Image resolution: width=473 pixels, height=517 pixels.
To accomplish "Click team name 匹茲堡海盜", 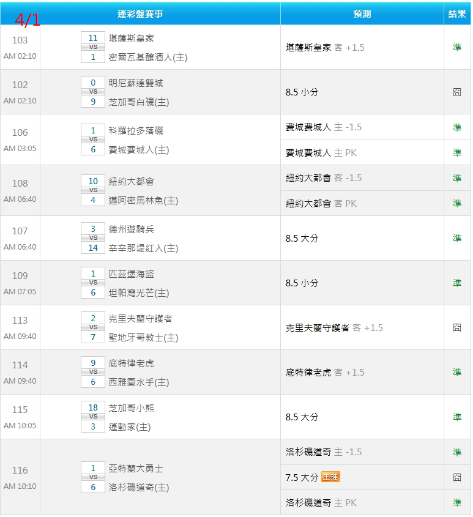I will click(132, 273).
